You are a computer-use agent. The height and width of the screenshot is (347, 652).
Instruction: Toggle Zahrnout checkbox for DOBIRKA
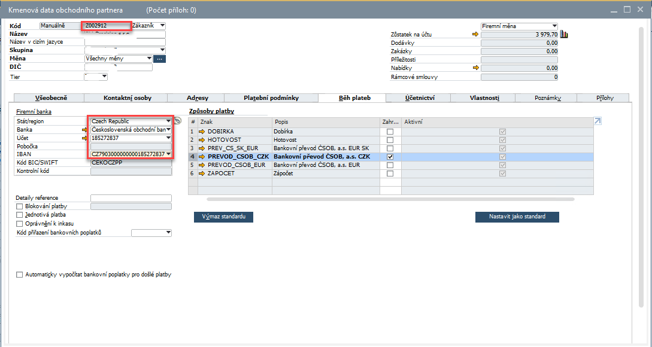point(390,132)
